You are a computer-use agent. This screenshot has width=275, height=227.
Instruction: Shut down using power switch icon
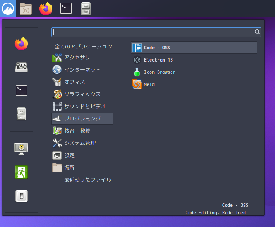click(21, 196)
